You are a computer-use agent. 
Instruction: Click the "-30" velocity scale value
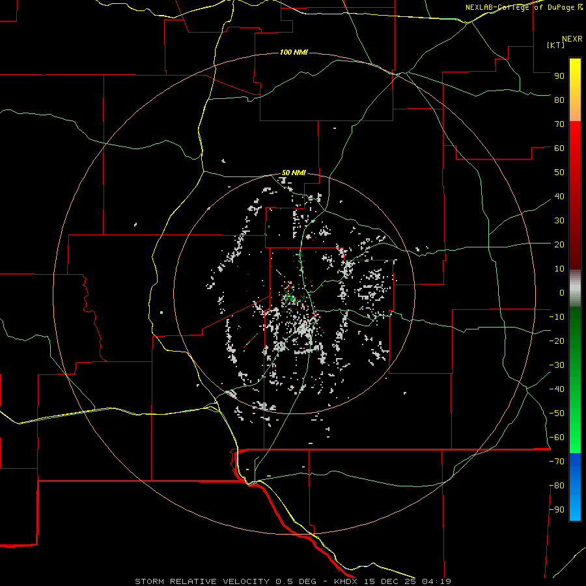(557, 365)
